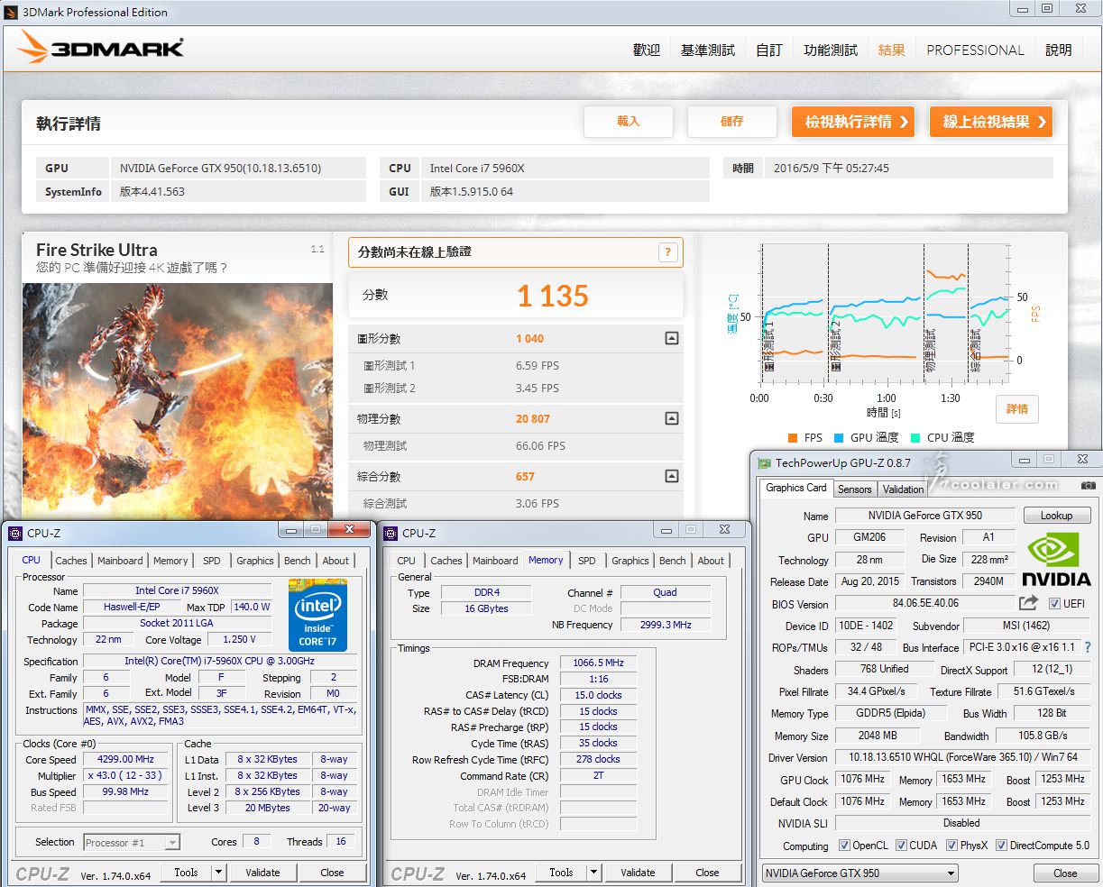Click the temperature and FPS chart
This screenshot has width=1103, height=887.
coord(883,315)
